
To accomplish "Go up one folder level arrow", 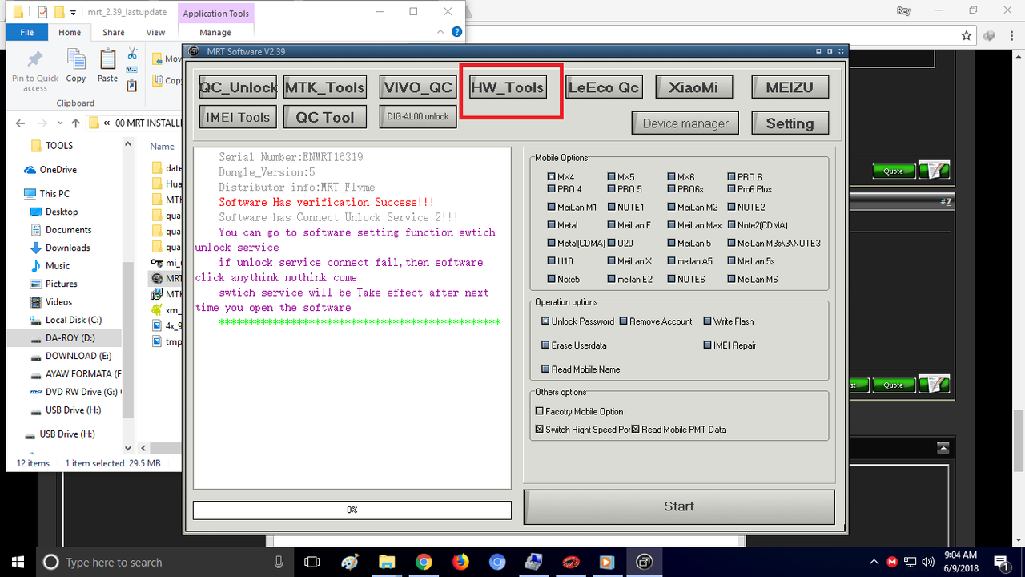I will (75, 123).
